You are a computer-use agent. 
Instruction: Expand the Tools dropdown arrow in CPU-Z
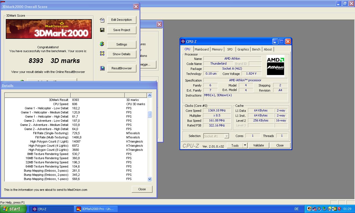tap(245, 145)
